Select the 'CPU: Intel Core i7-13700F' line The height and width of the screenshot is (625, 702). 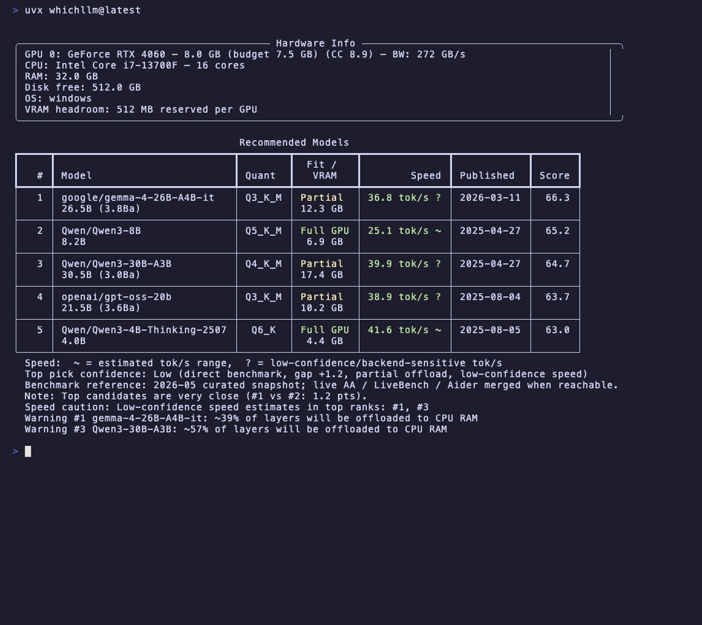(135, 65)
